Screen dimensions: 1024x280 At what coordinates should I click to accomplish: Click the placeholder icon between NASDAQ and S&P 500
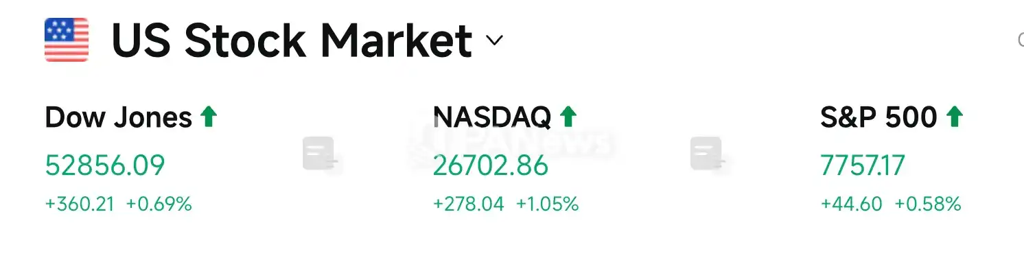point(708,155)
